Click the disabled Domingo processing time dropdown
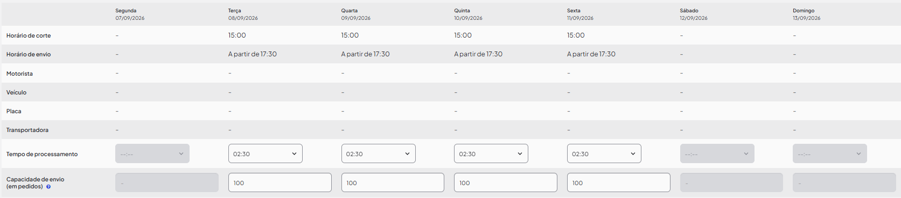The height and width of the screenshot is (198, 901). (830, 153)
